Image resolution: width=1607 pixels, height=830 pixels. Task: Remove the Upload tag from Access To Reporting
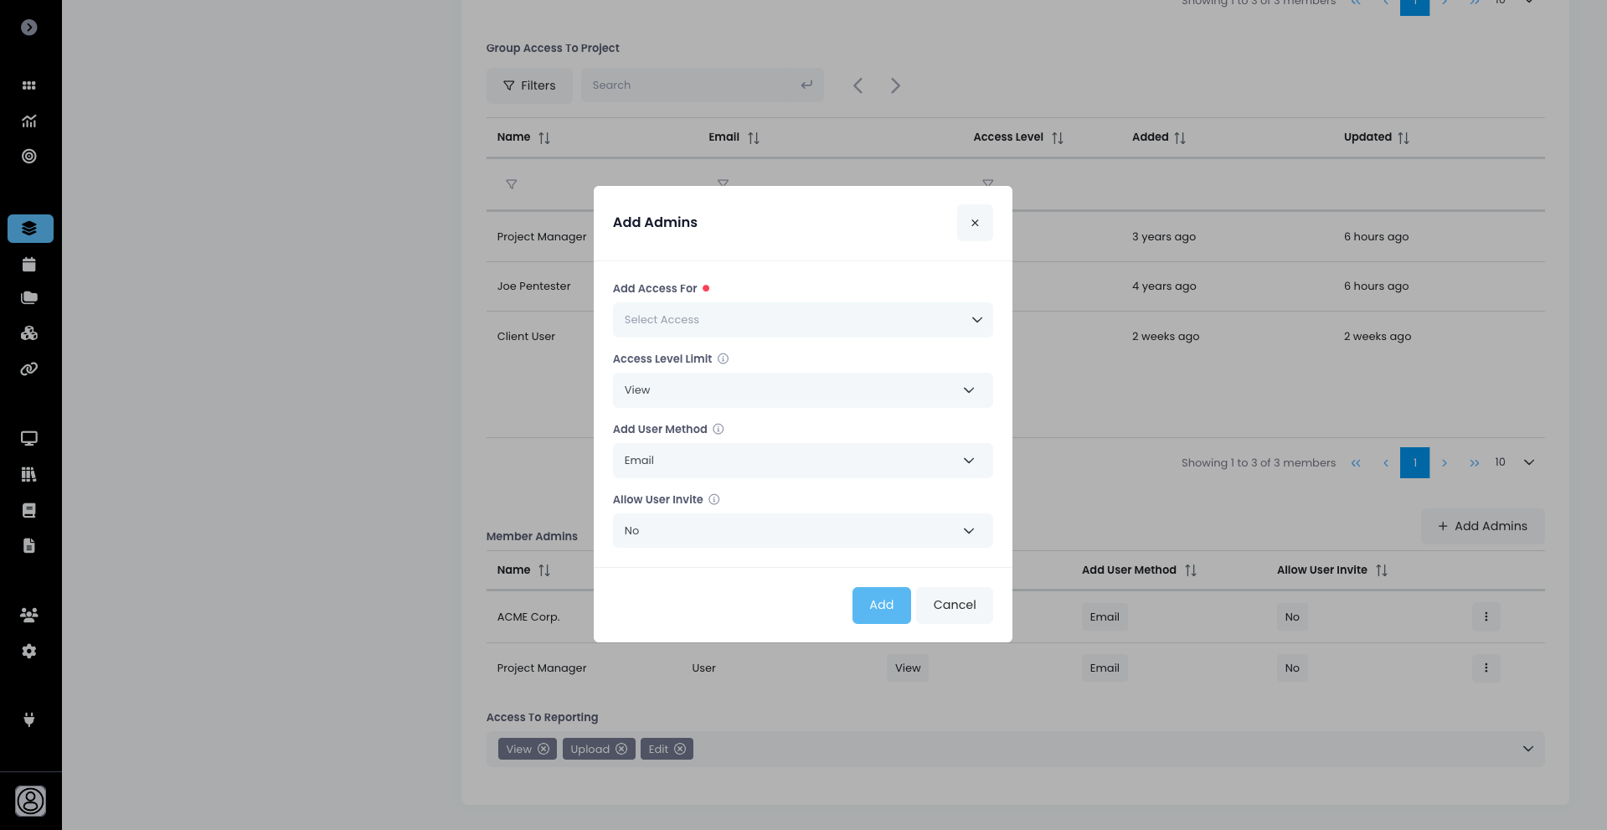click(x=621, y=750)
